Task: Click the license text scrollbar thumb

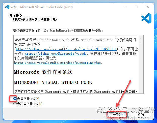Action: click(141, 42)
